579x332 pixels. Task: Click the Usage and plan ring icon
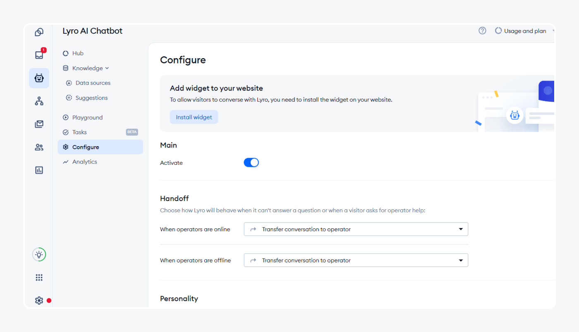498,31
